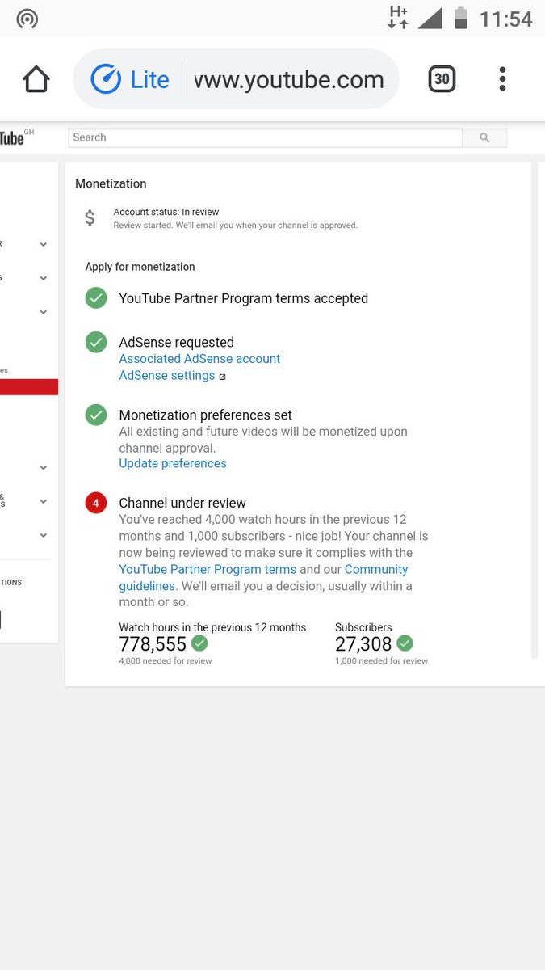
Task: Click the Monetization heading
Action: tap(111, 184)
